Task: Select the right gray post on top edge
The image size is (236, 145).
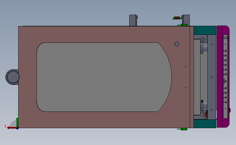Action: point(186,20)
